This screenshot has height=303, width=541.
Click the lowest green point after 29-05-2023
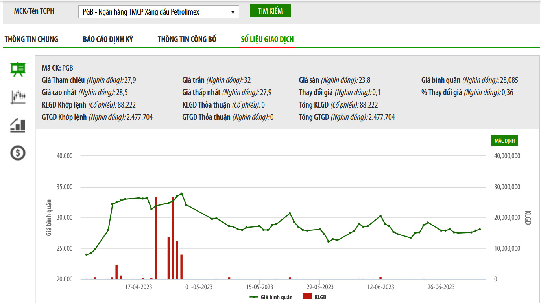coord(329,241)
